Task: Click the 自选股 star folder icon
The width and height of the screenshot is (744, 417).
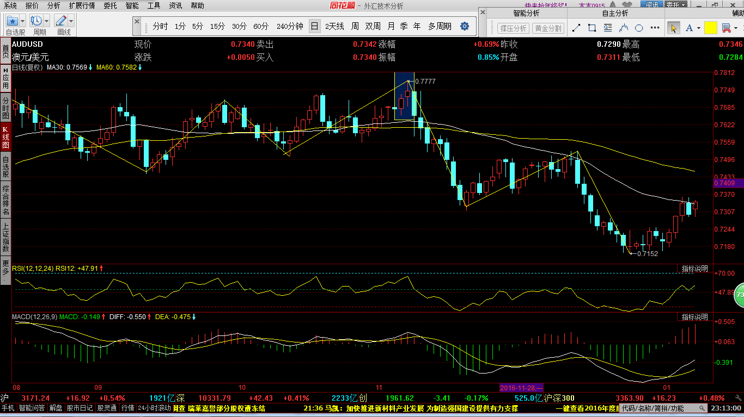Action: coord(13,21)
